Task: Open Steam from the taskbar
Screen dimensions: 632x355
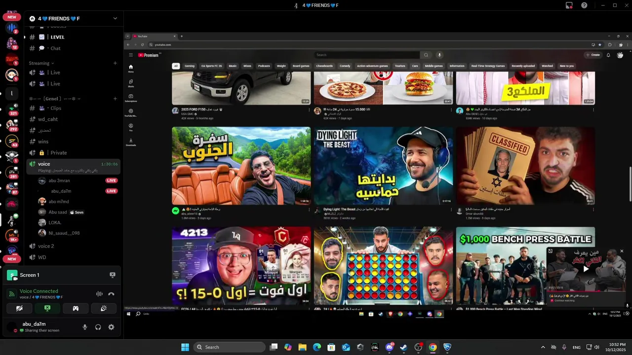Action: pos(403,347)
